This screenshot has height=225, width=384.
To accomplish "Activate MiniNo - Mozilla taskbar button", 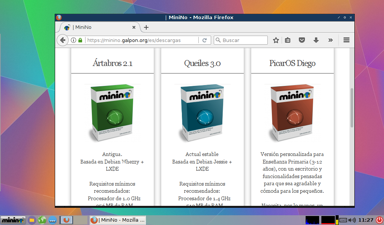I will point(118,220).
